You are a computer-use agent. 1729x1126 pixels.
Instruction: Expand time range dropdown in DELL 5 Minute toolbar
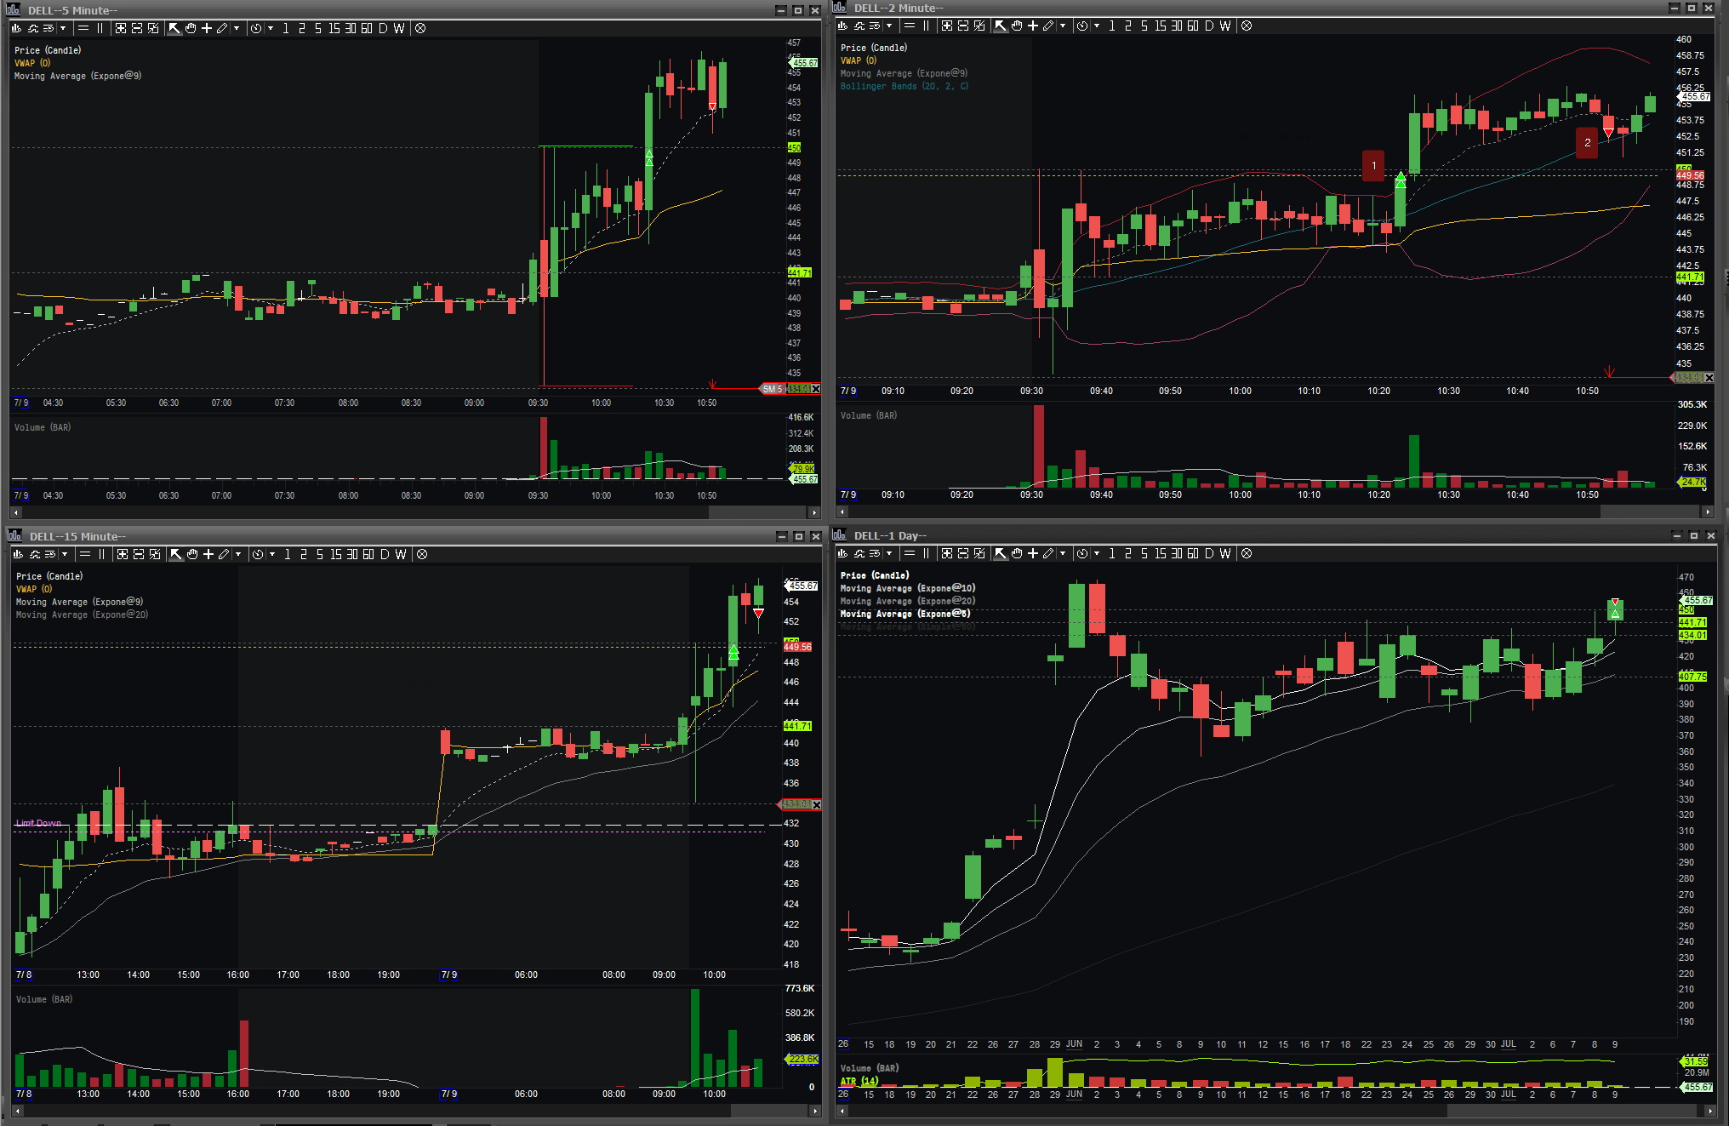pyautogui.click(x=271, y=28)
